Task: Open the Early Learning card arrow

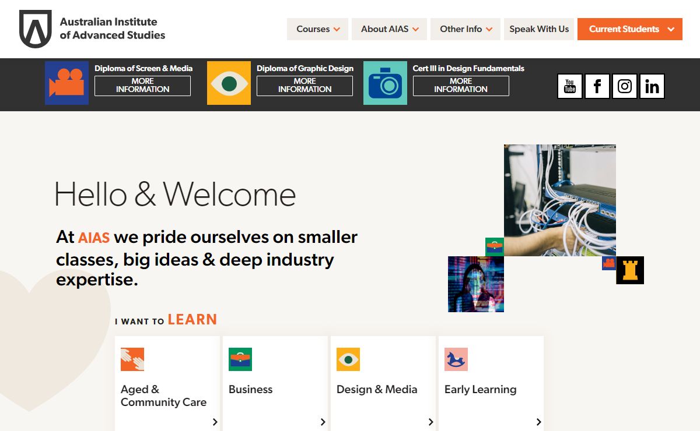Action: tap(538, 422)
